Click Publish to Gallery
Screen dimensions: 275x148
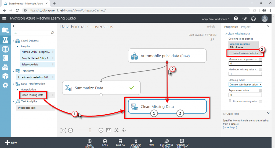tap(182, 143)
